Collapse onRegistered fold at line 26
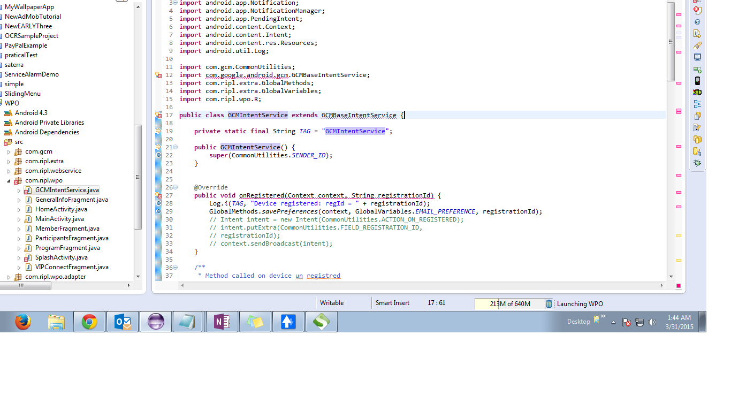This screenshot has width=731, height=411. point(176,187)
